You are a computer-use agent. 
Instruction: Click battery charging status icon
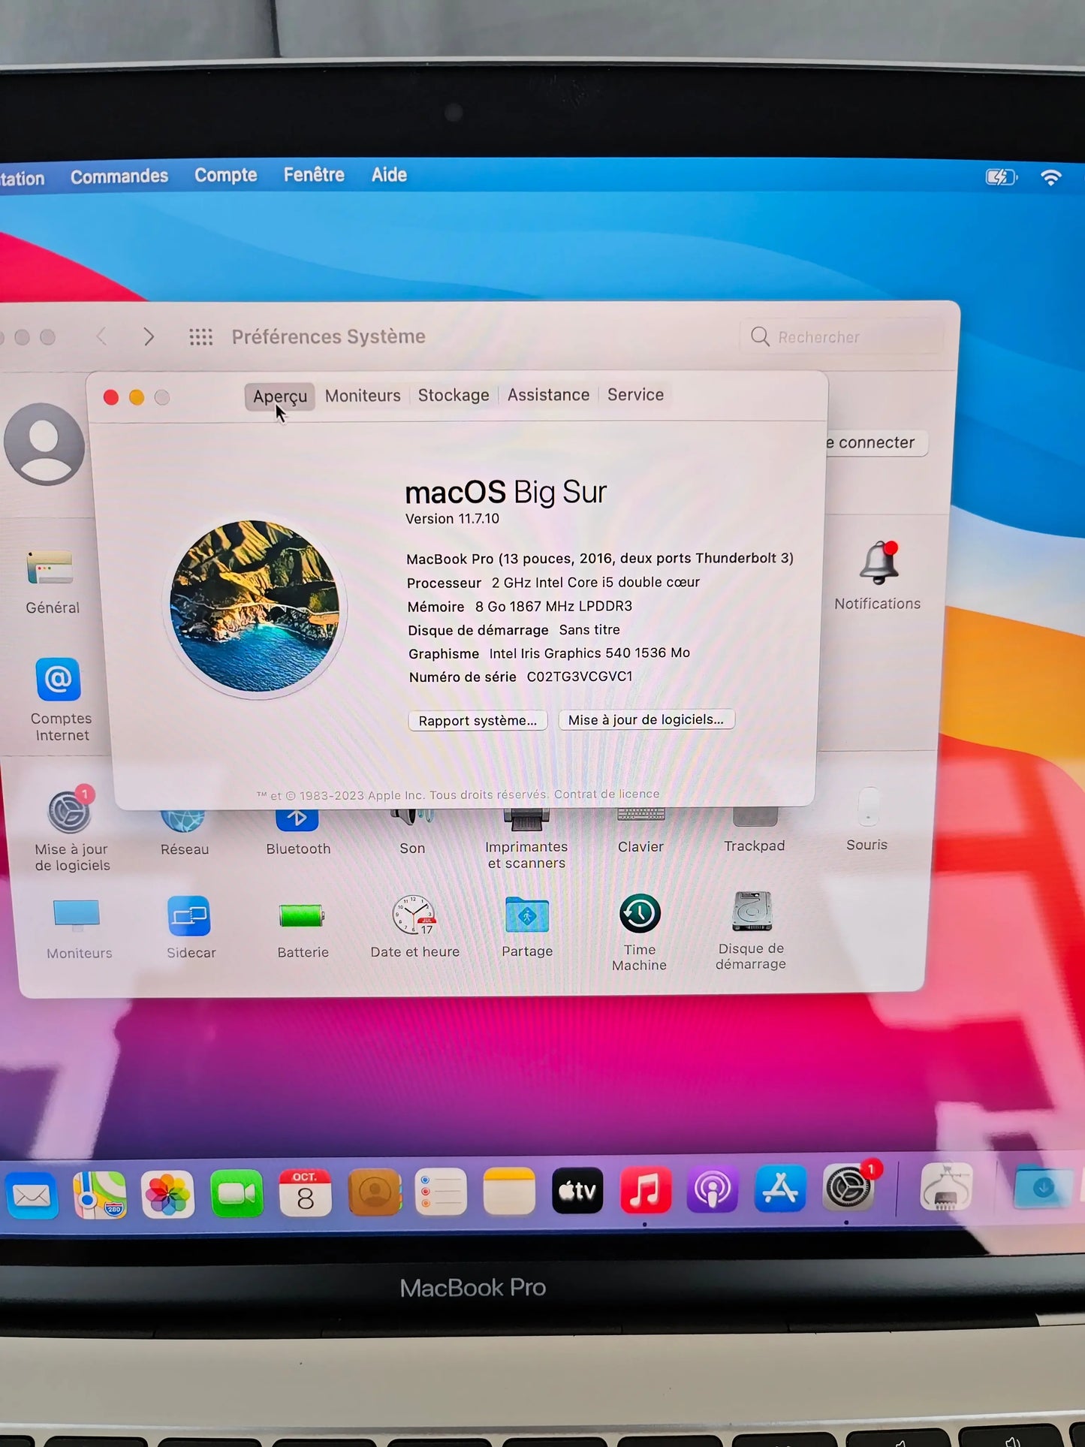point(1001,177)
